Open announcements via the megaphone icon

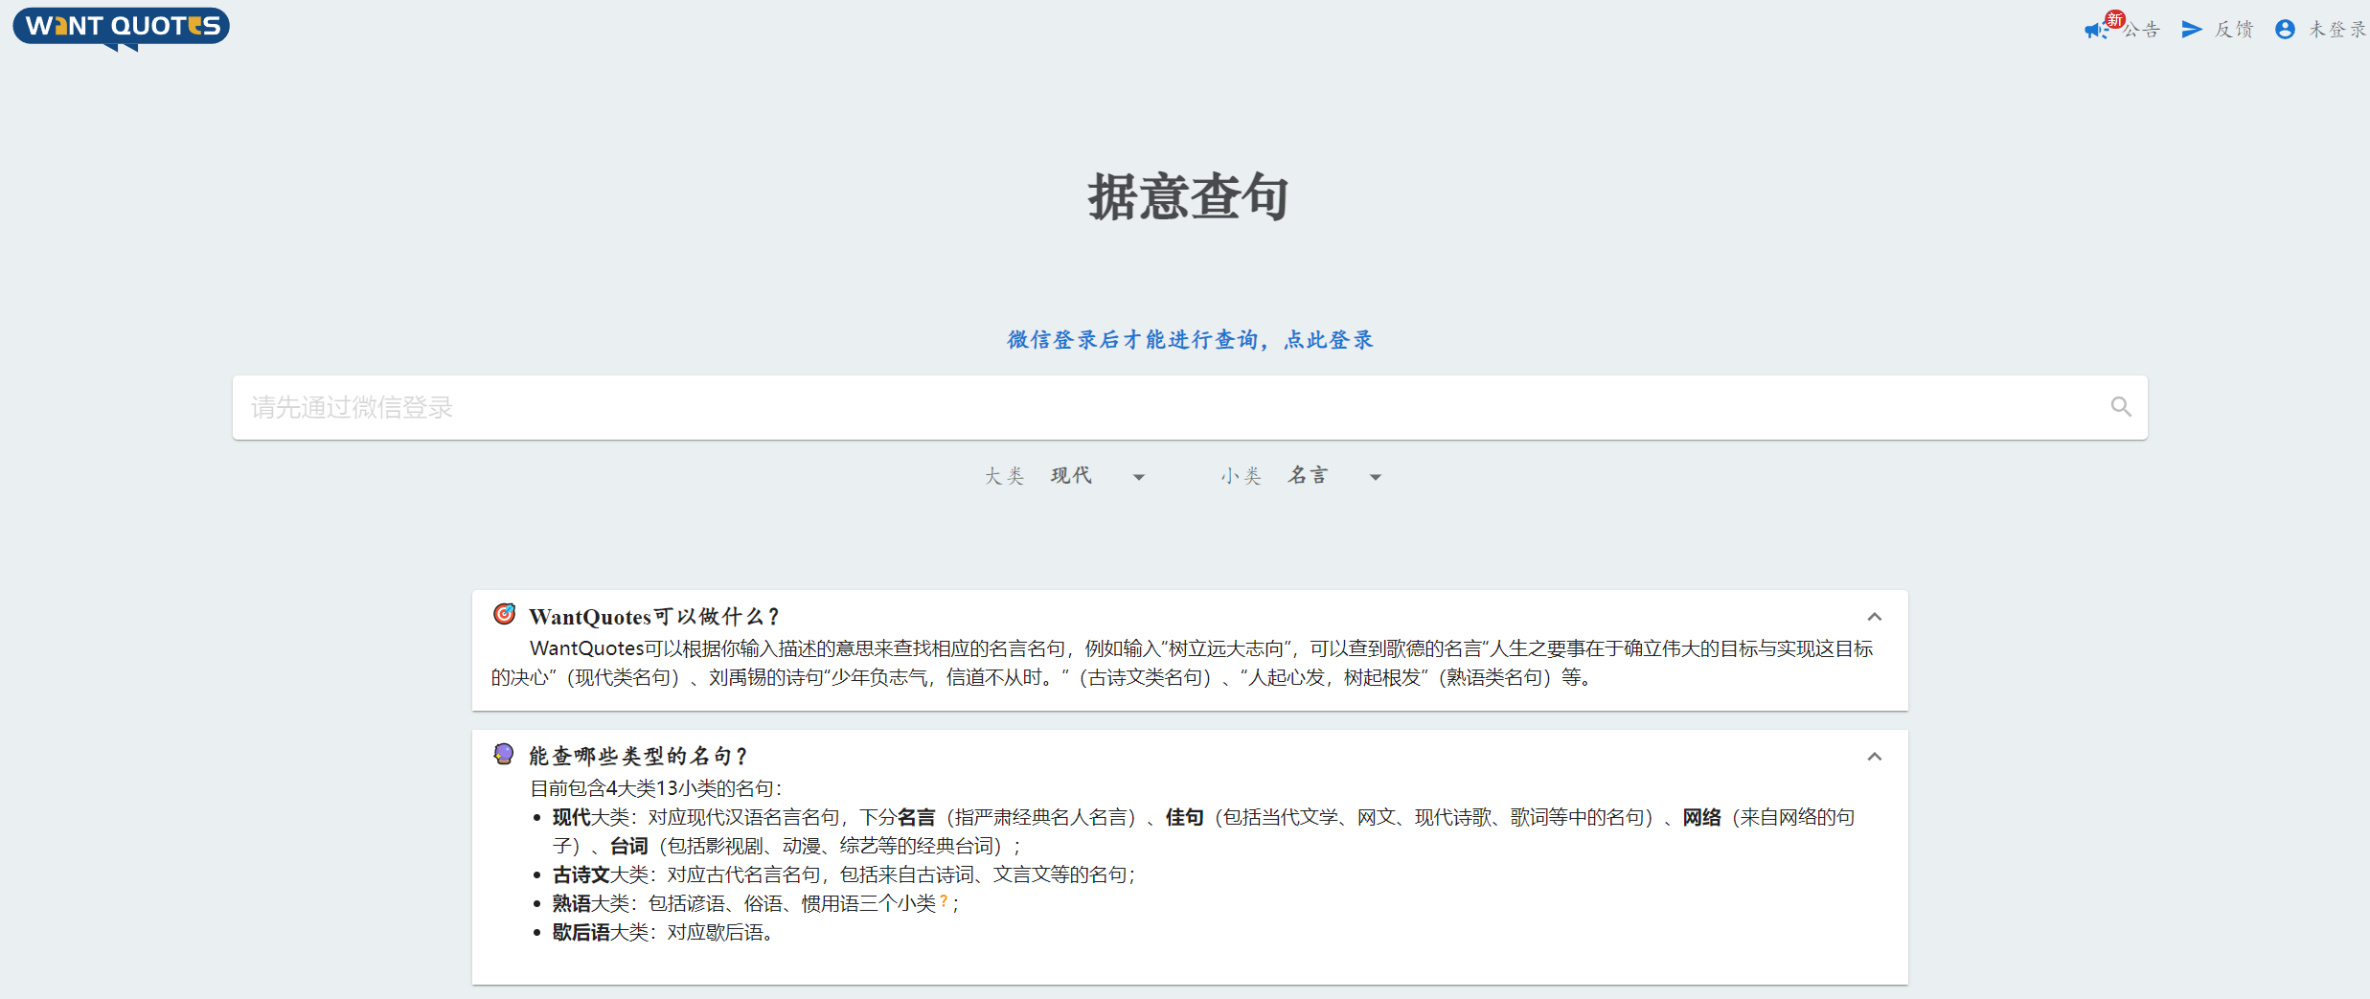2094,31
